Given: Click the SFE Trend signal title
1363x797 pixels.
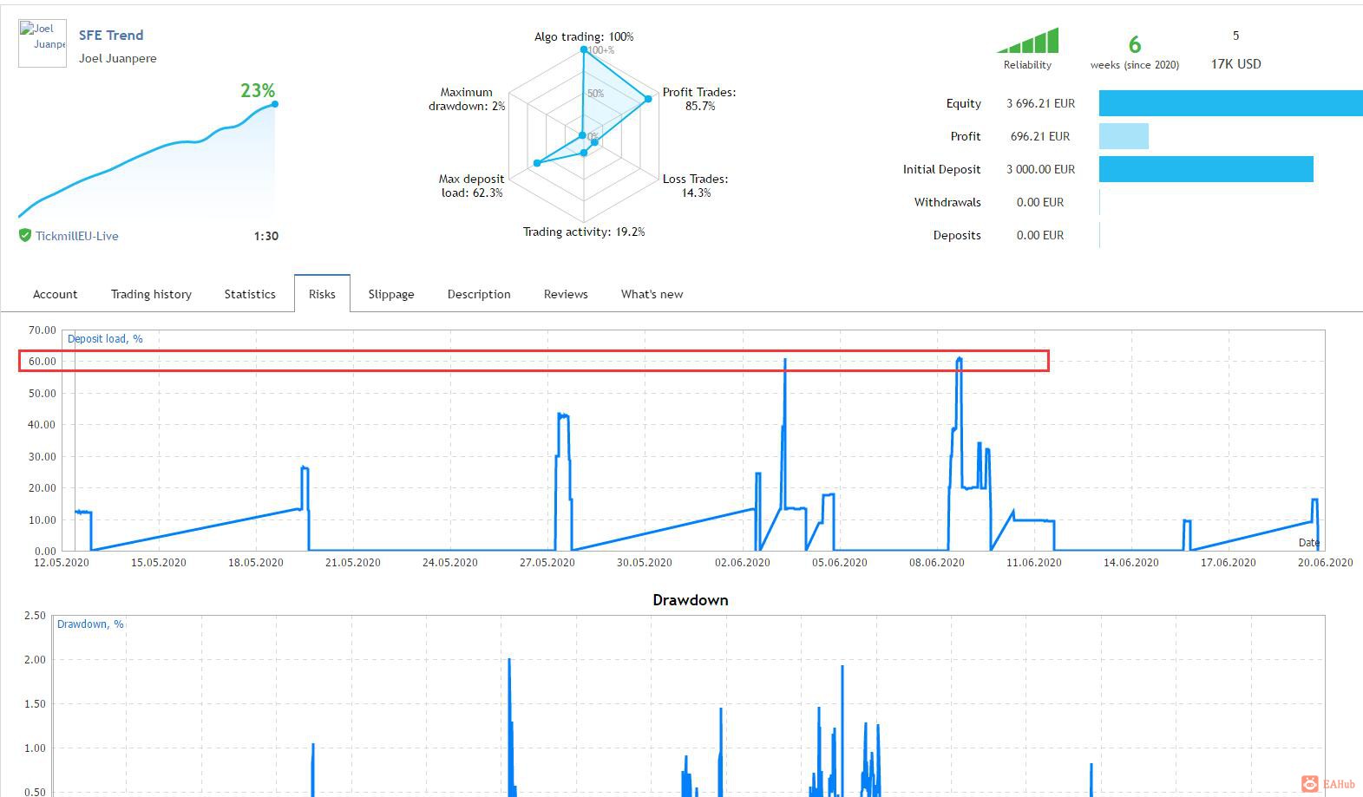Looking at the screenshot, I should point(111,36).
